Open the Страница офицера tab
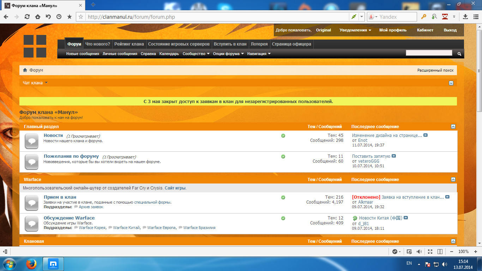This screenshot has height=271, width=482. point(291,44)
